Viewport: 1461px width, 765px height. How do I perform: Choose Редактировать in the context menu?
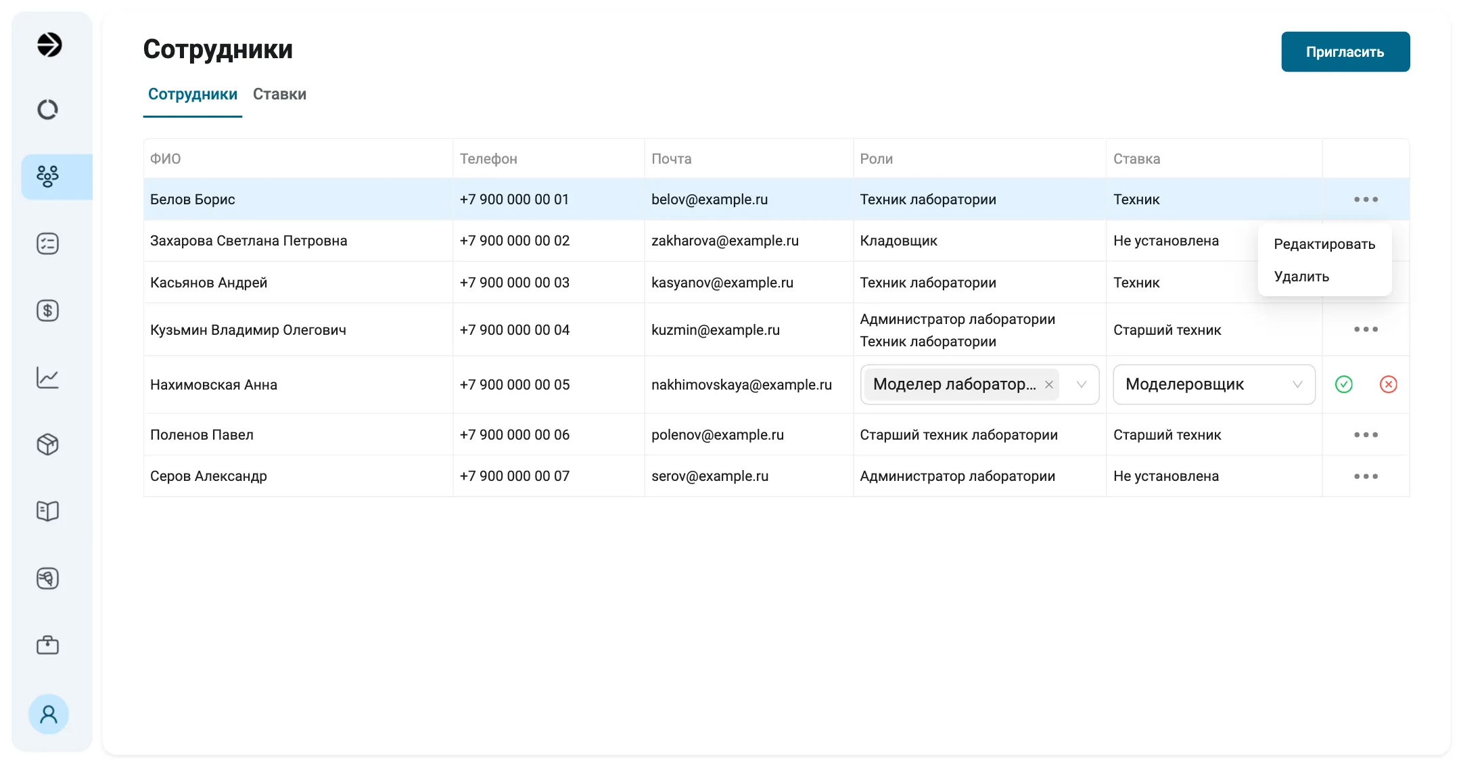(1324, 244)
